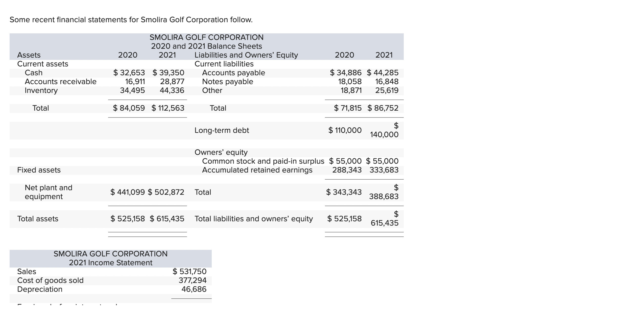Select the Inventory row label

tap(41, 90)
